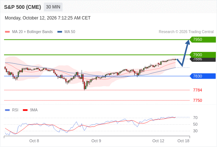Click the Oct 18 date axis label
This screenshot has width=217, height=147.
coord(183,141)
